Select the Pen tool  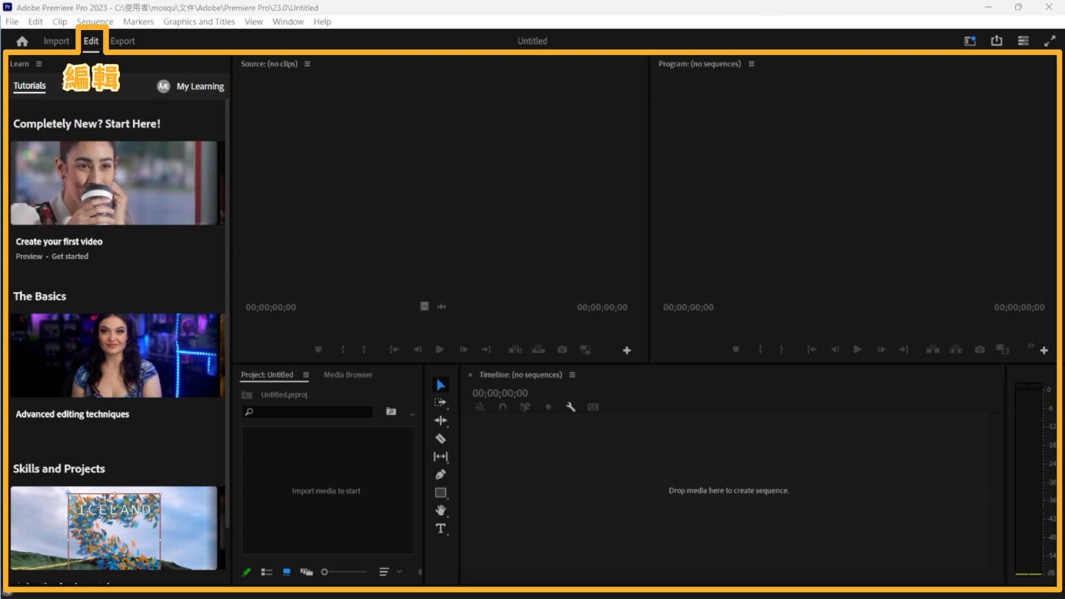coord(440,474)
